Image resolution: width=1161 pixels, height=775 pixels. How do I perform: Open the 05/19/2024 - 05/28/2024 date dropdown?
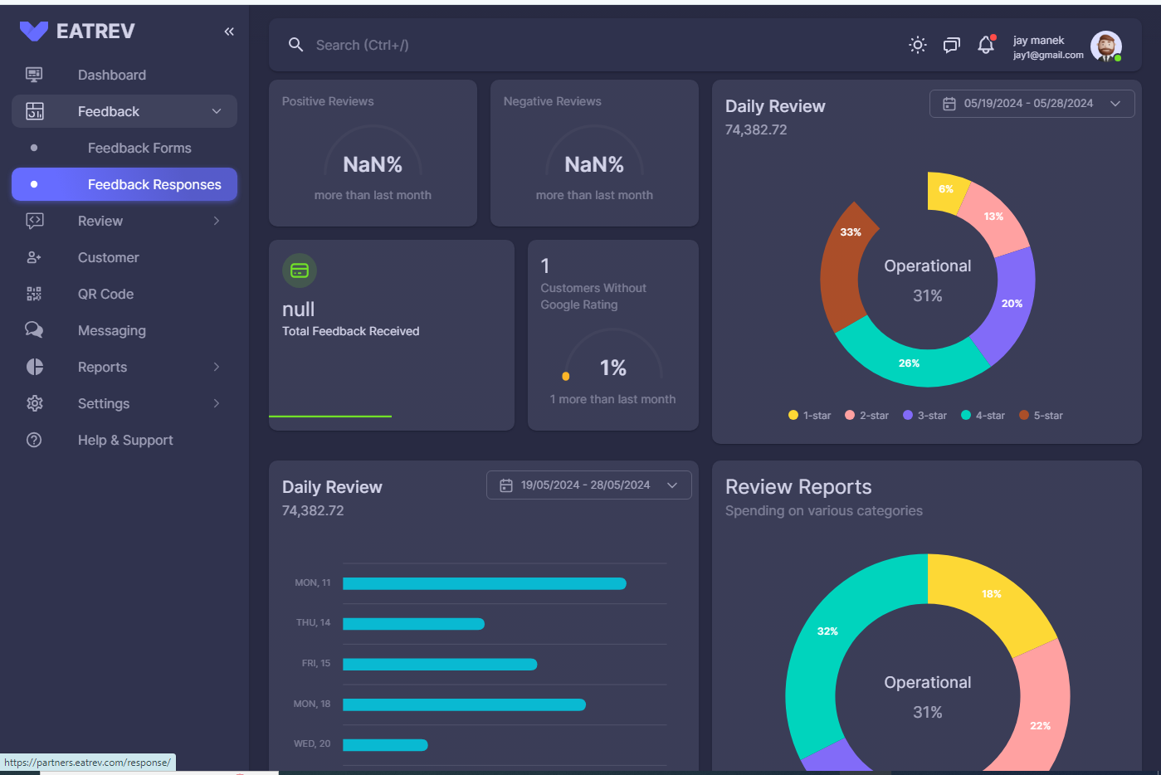[1032, 104]
